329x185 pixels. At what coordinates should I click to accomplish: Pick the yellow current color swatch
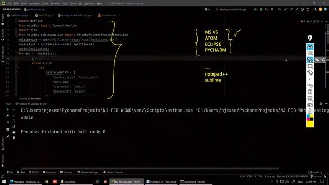coord(310,124)
